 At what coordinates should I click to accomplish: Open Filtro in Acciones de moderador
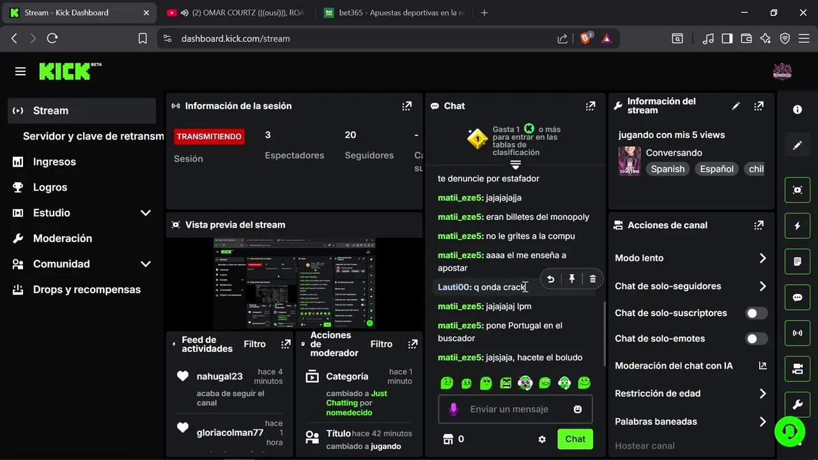pyautogui.click(x=382, y=344)
